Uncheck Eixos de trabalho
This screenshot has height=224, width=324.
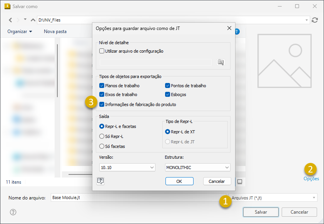coord(102,95)
